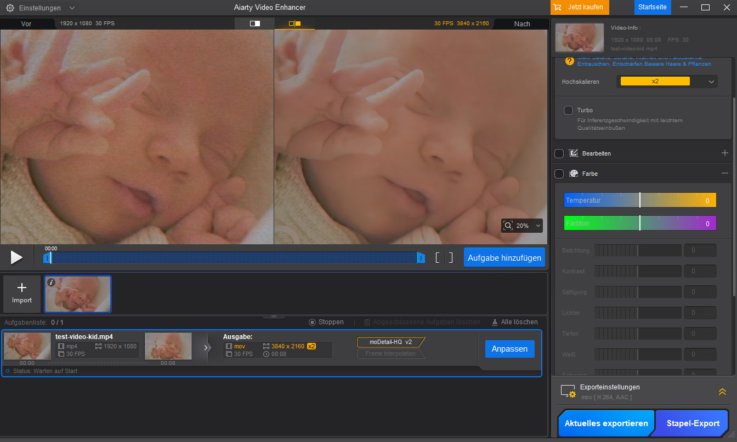Click the Tiefen value field

tap(700, 334)
